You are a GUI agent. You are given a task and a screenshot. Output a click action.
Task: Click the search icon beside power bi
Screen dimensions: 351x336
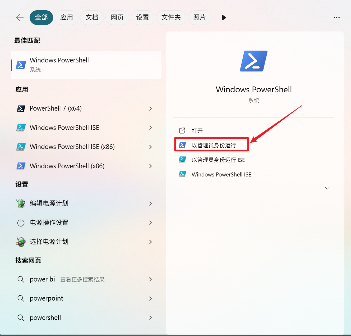[x=21, y=279]
